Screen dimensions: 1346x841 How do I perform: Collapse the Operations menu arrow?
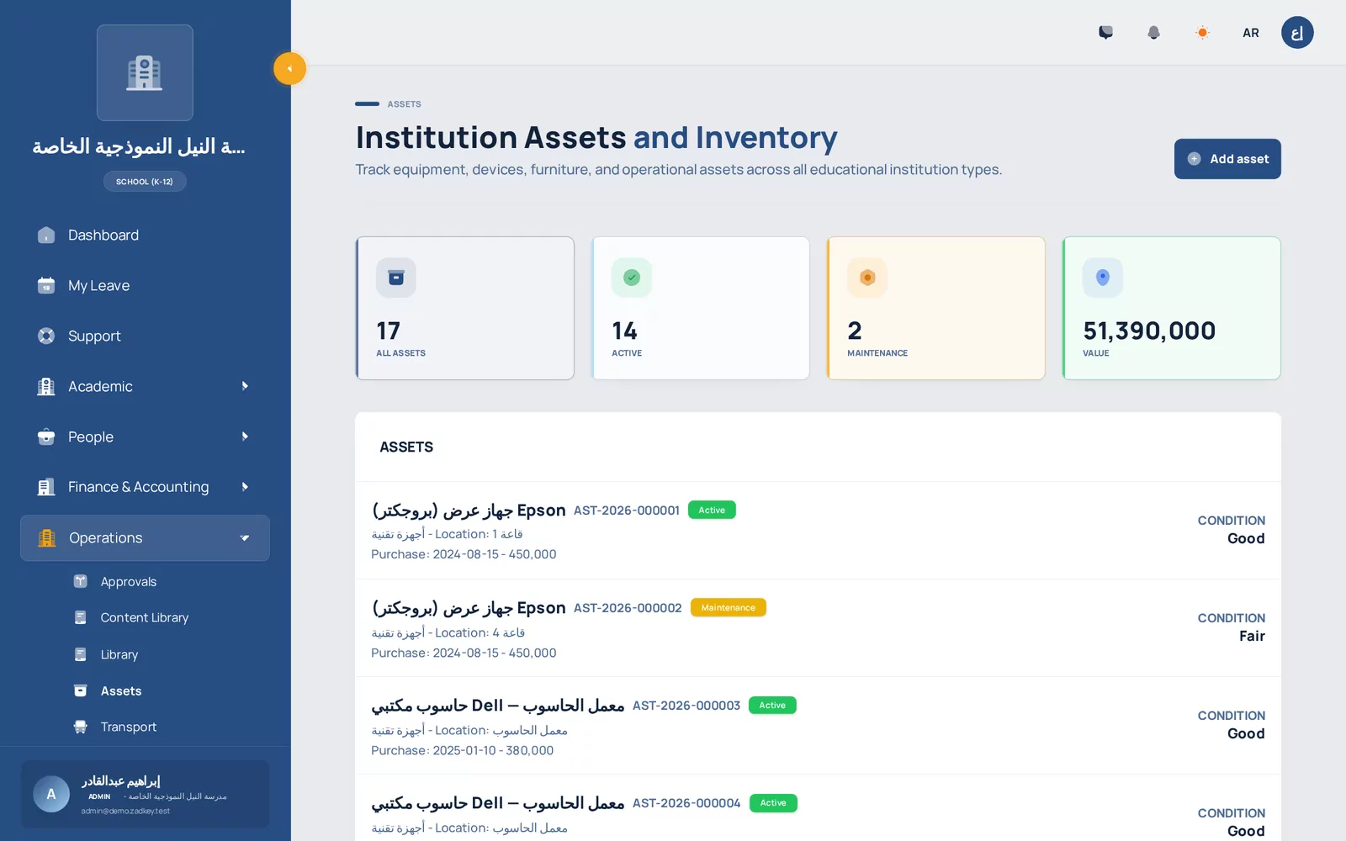click(x=245, y=538)
